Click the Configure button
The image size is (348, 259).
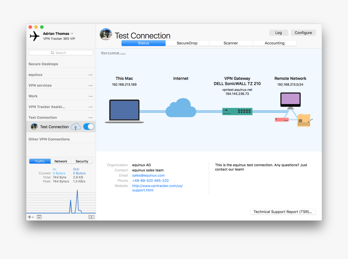(x=303, y=33)
